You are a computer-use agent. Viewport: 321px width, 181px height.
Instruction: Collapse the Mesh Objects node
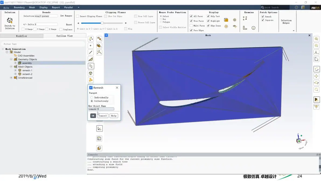pos(11,67)
